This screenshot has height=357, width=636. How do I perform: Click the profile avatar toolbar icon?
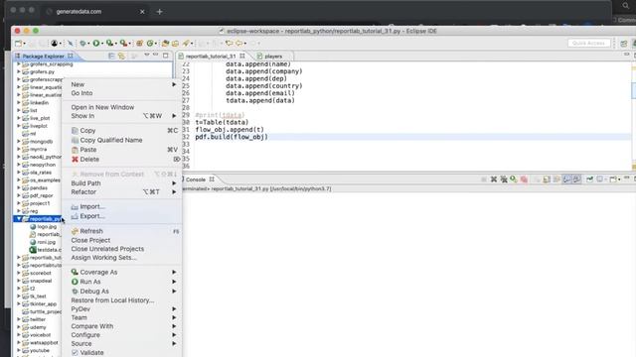click(x=54, y=44)
